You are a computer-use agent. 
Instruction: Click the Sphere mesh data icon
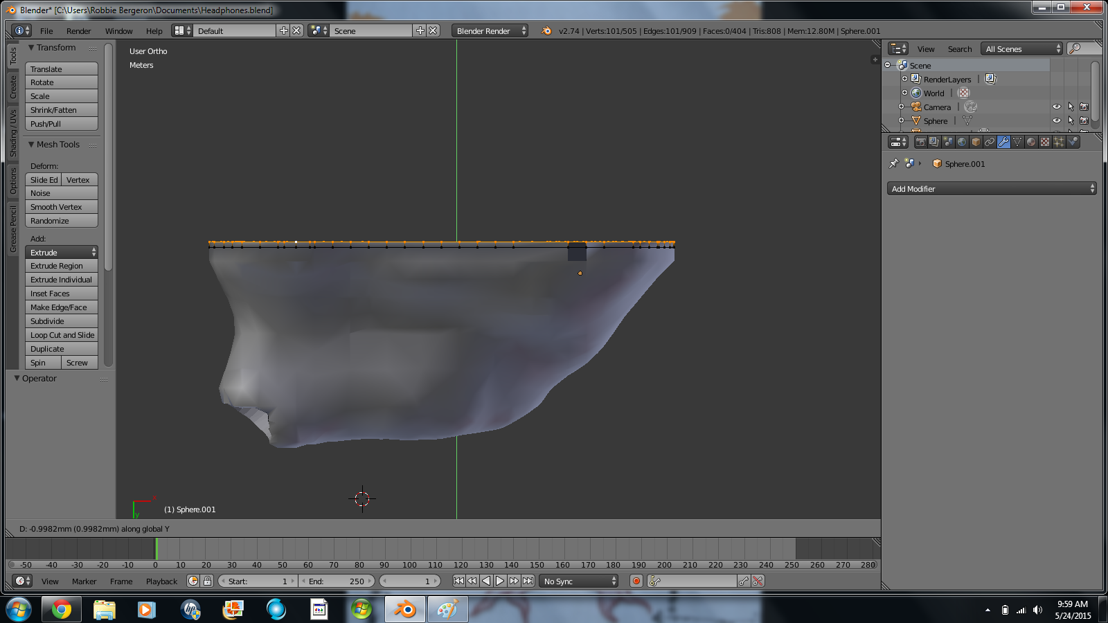click(967, 120)
